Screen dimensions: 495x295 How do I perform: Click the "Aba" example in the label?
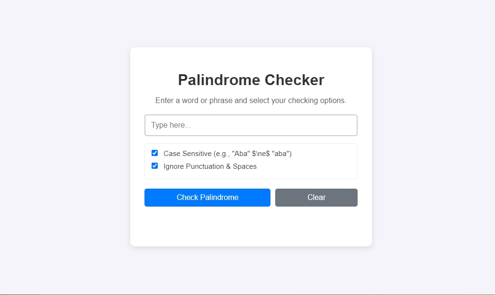[x=241, y=154]
